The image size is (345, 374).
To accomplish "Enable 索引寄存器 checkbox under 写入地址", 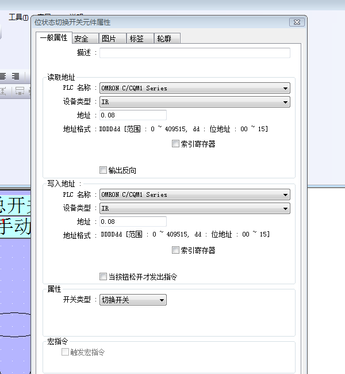I will point(176,250).
